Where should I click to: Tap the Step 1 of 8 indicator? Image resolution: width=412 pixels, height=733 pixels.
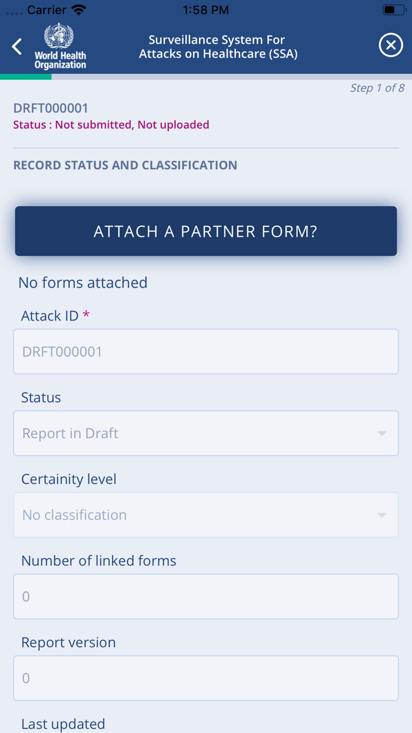tap(377, 88)
